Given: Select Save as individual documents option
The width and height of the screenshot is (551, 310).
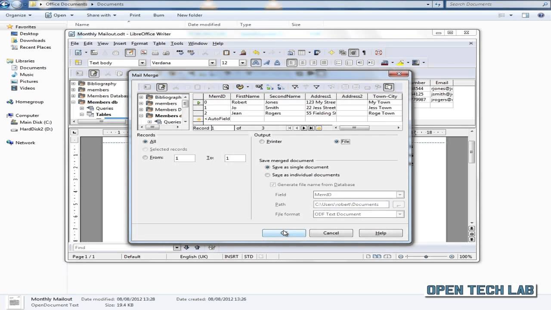Looking at the screenshot, I should pyautogui.click(x=268, y=175).
